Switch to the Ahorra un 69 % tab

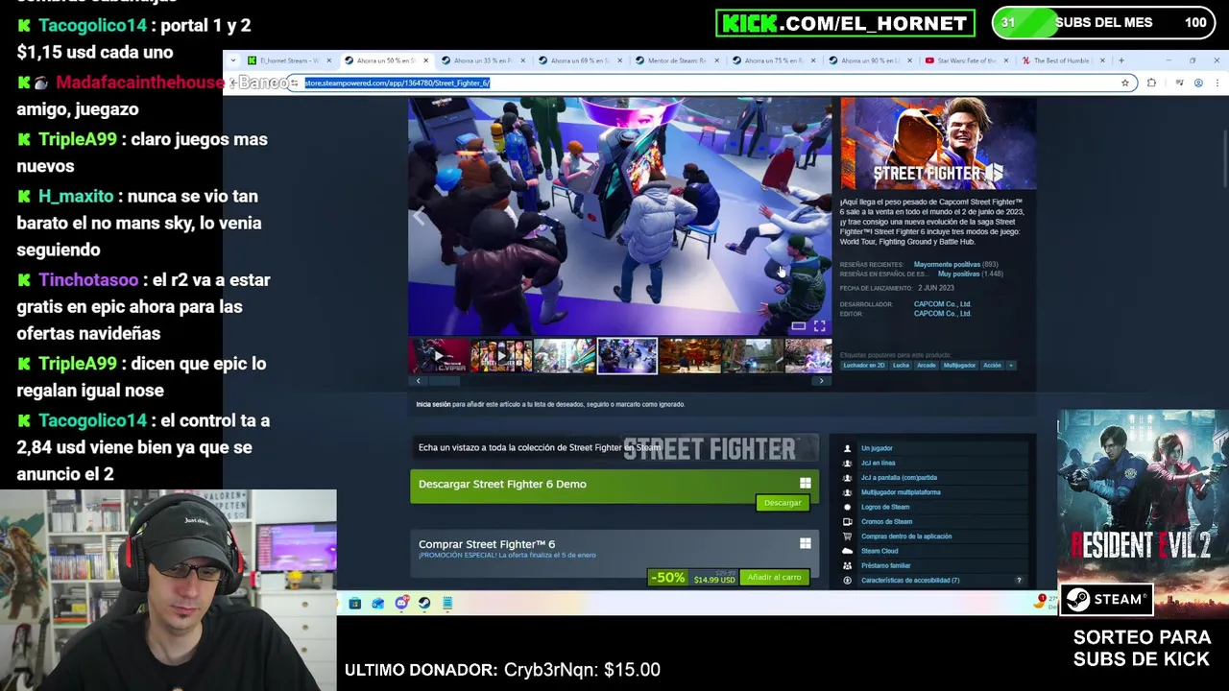pos(579,60)
